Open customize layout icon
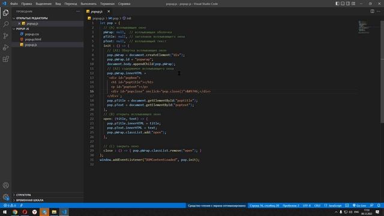 (353, 4)
